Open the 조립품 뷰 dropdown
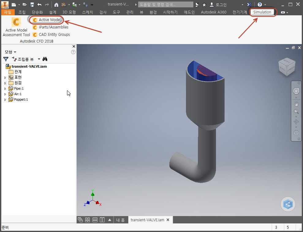The height and width of the screenshot is (232, 303). click(39, 59)
